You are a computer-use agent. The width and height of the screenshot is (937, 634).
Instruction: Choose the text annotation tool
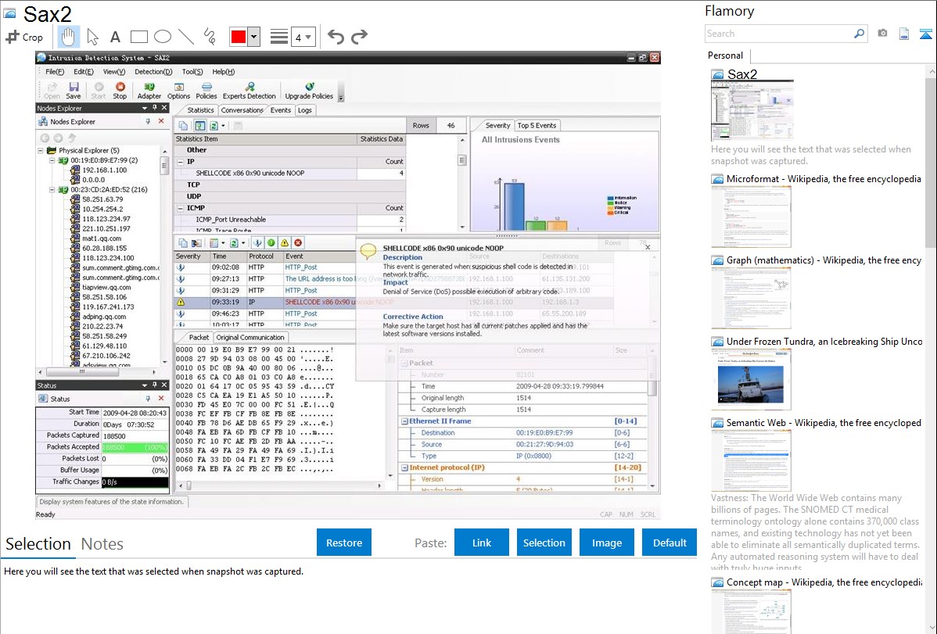115,37
